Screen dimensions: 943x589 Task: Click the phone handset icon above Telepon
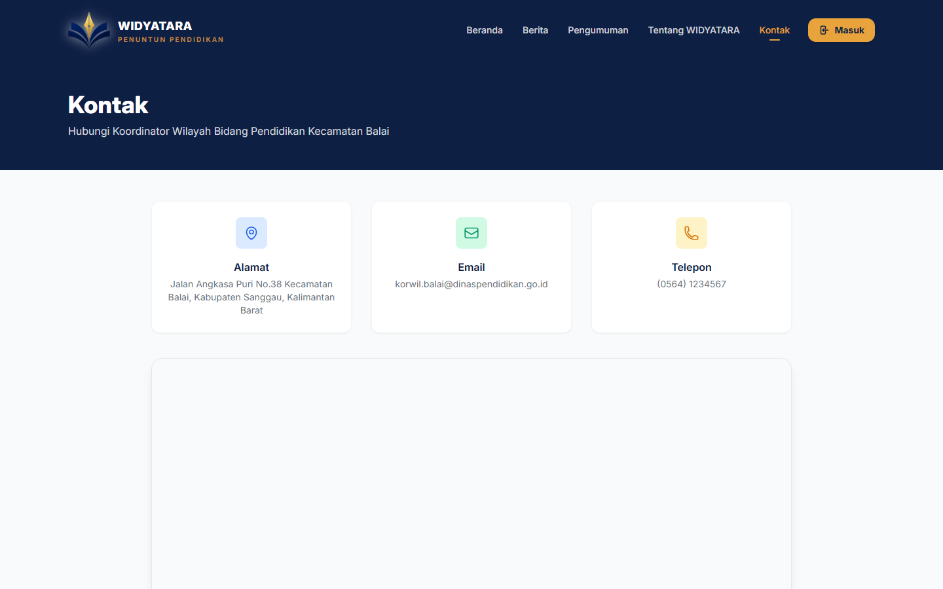692,233
